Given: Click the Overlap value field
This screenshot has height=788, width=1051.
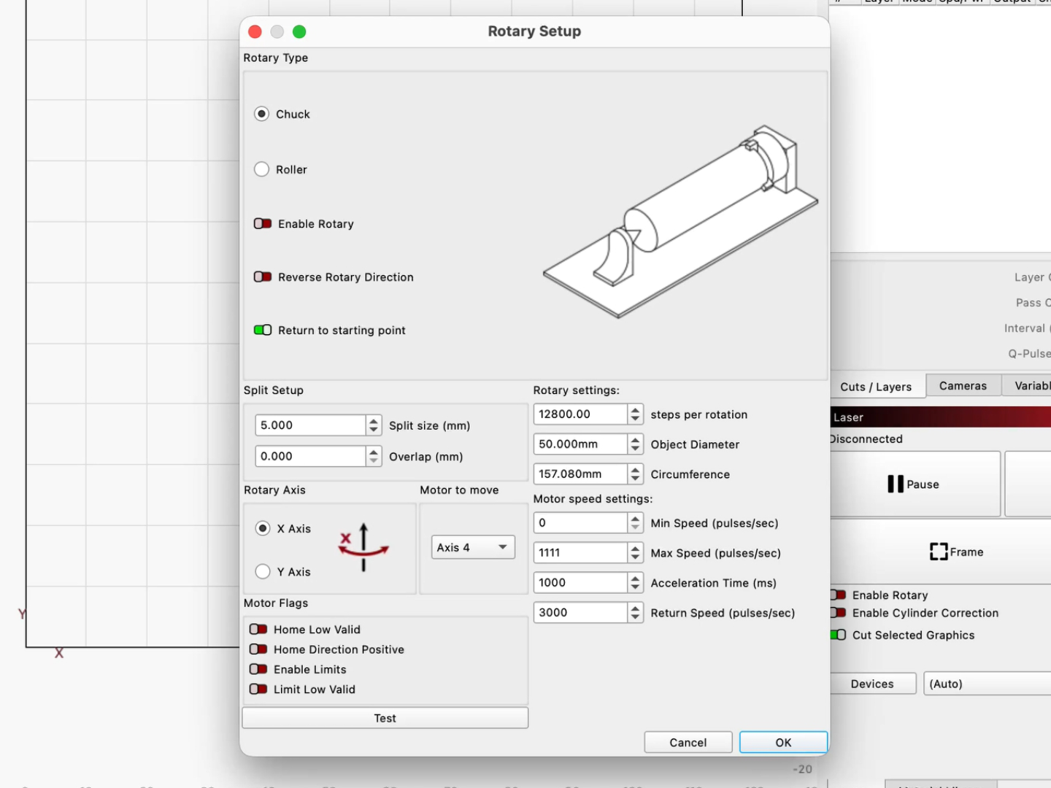Looking at the screenshot, I should (x=310, y=456).
